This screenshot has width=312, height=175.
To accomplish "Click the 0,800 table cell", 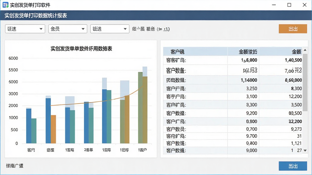I will click(x=251, y=122).
